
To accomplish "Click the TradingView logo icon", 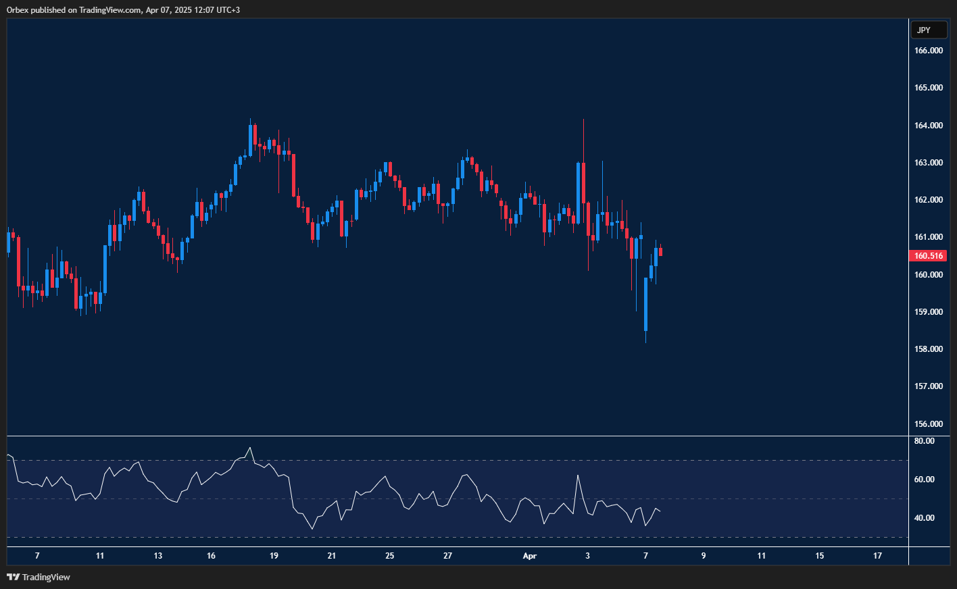I will (x=11, y=578).
